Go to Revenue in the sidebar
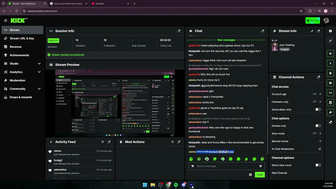Screen dimensions: 336x189 click(22, 47)
